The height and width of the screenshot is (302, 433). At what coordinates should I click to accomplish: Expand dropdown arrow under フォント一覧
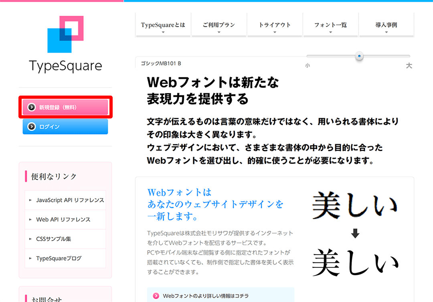pyautogui.click(x=330, y=33)
